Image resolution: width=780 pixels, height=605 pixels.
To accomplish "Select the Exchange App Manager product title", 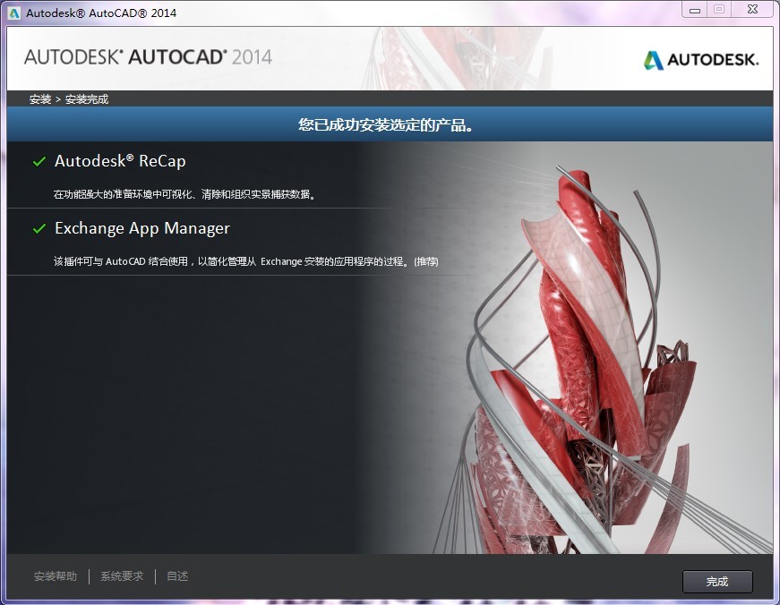I will click(x=142, y=228).
